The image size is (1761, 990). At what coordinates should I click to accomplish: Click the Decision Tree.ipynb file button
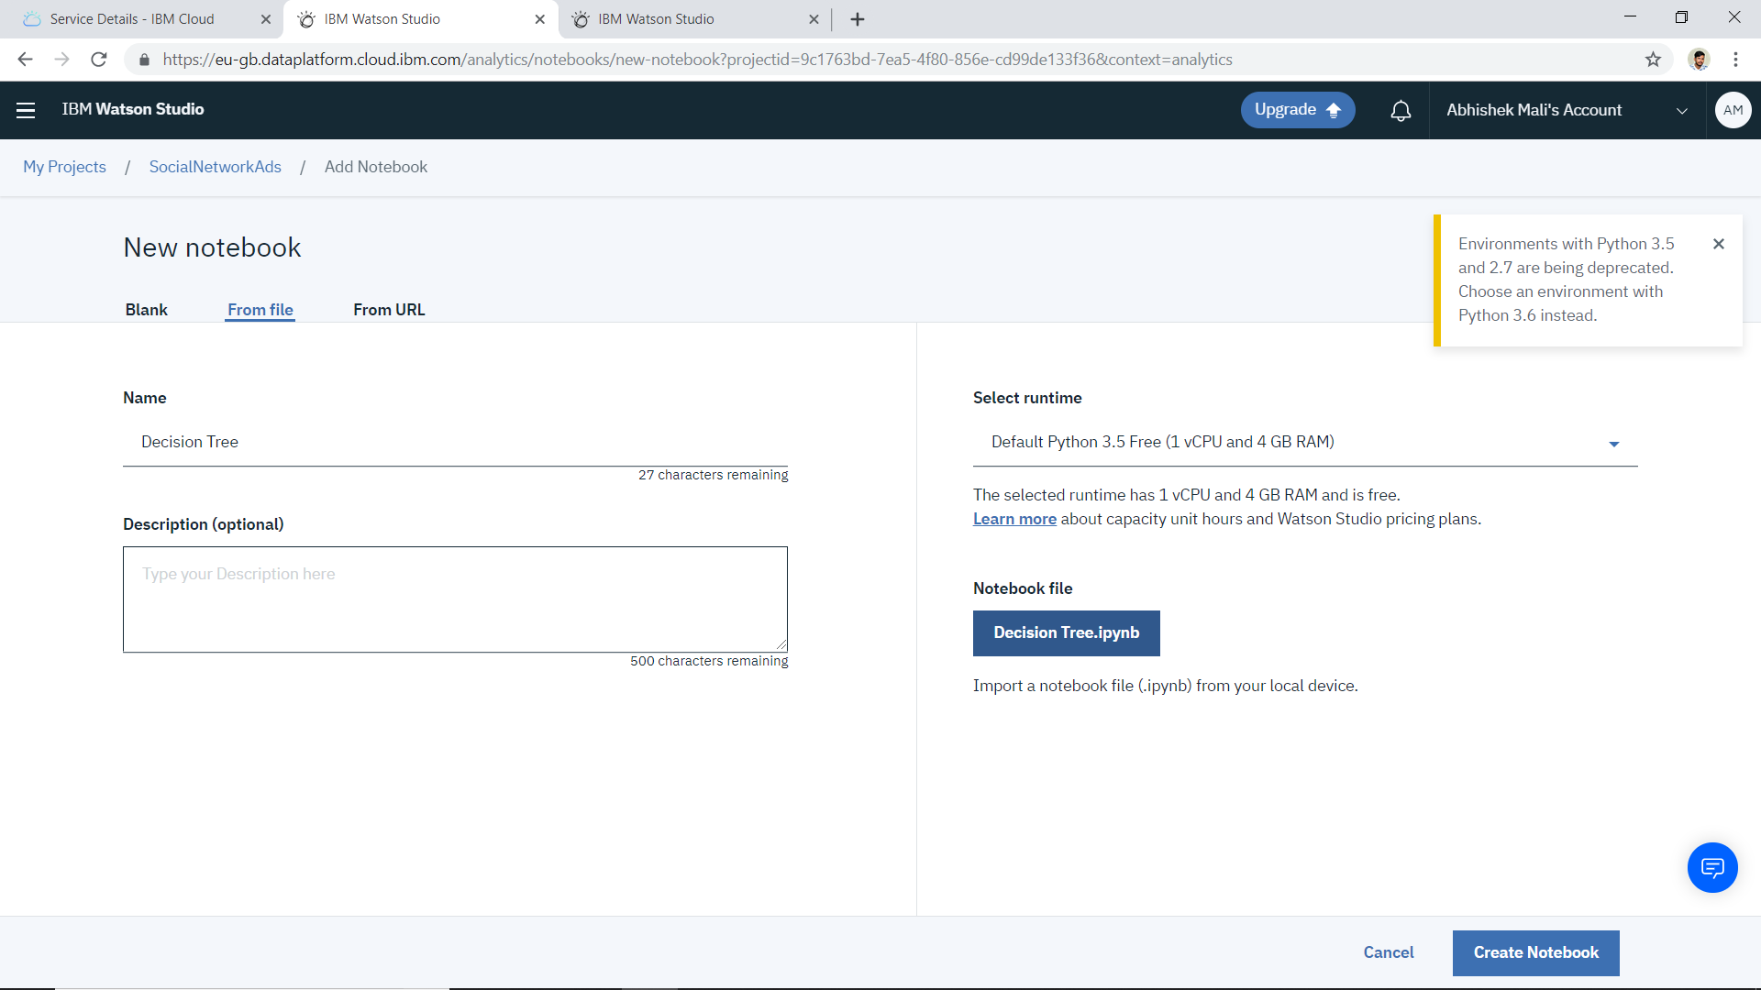1067,633
